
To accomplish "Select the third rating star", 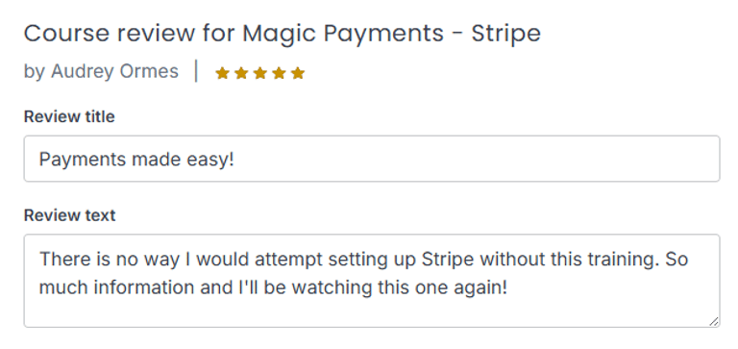I will point(259,73).
